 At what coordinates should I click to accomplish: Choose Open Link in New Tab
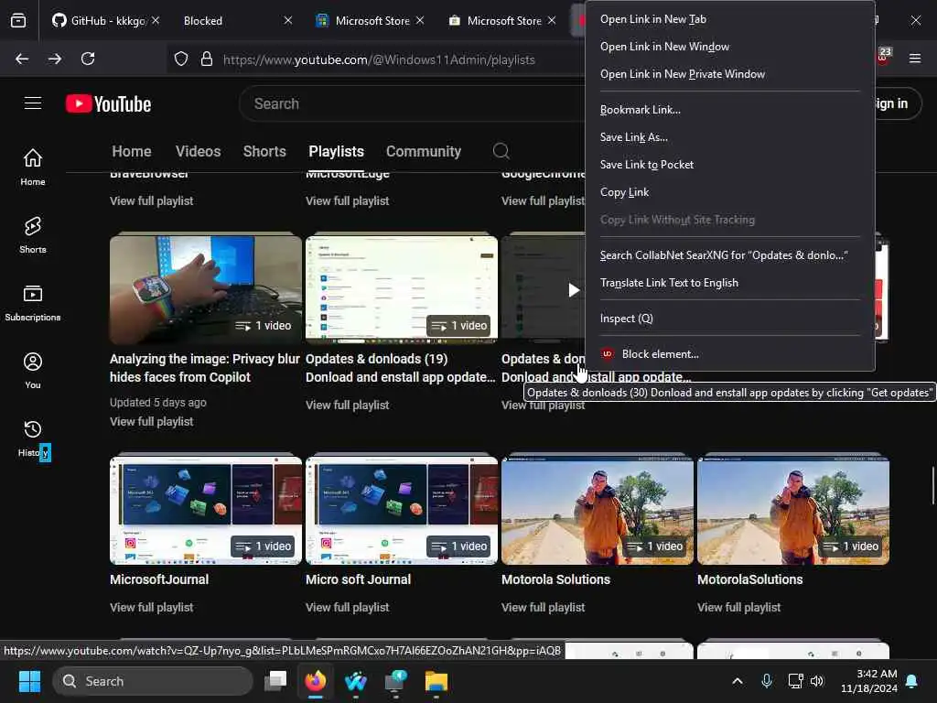point(730,19)
